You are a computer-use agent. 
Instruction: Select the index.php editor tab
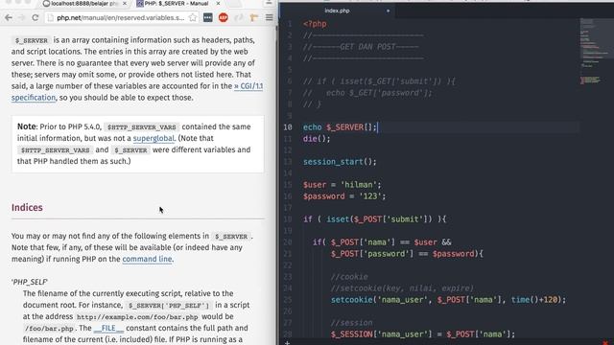click(337, 11)
